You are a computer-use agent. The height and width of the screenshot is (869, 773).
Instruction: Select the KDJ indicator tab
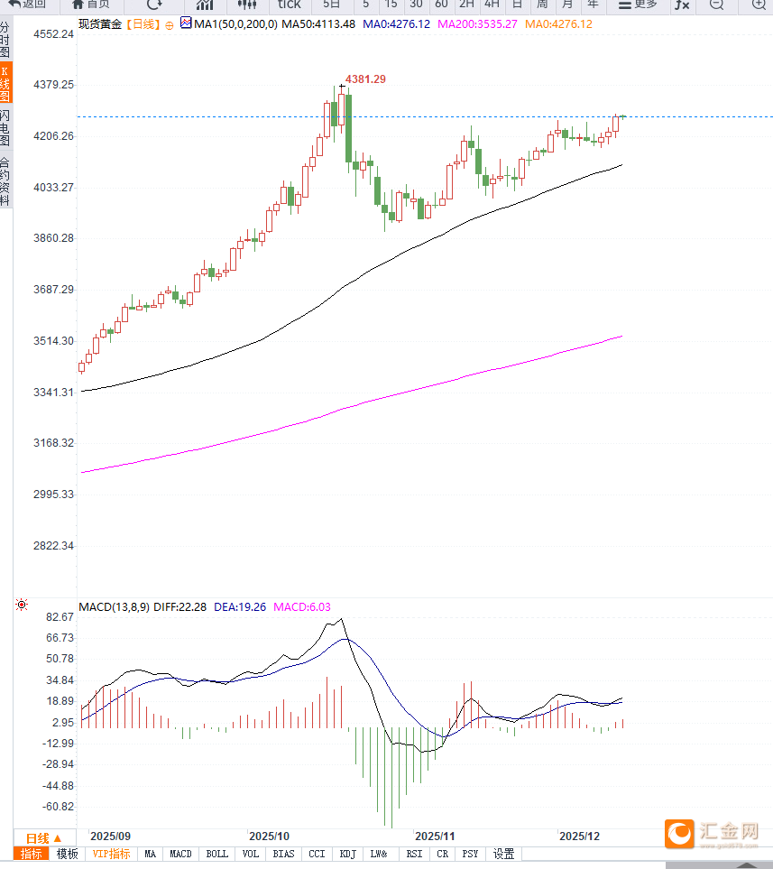[347, 854]
